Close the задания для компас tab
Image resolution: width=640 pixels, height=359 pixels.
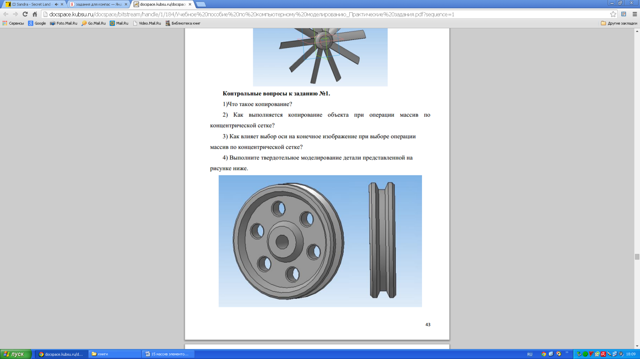tap(126, 4)
